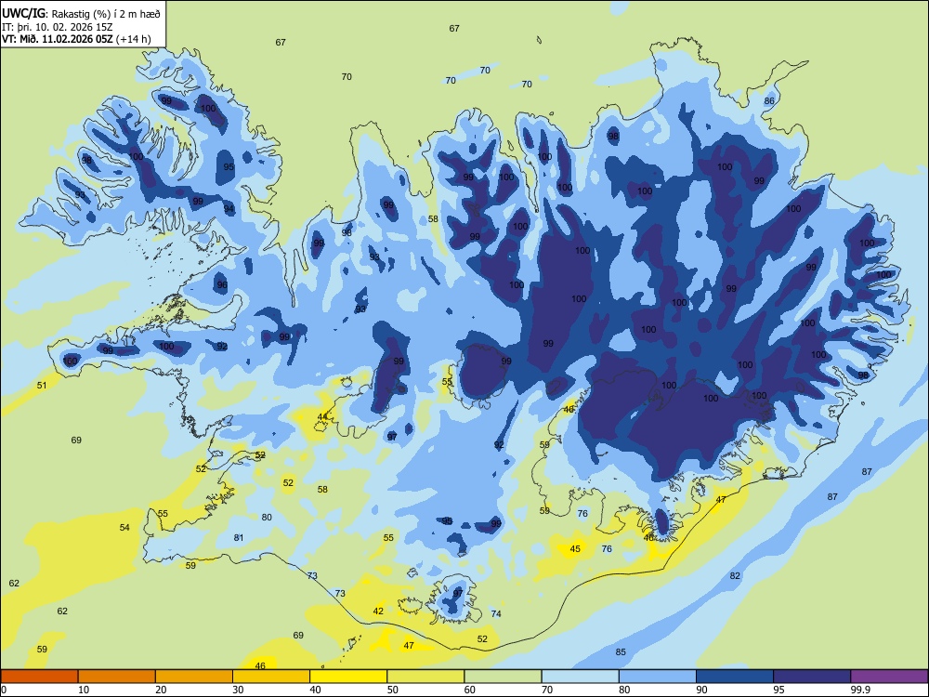Image resolution: width=929 pixels, height=697 pixels.
Task: Click the map value '74' near Vestmannaeyjar
Action: point(496,614)
